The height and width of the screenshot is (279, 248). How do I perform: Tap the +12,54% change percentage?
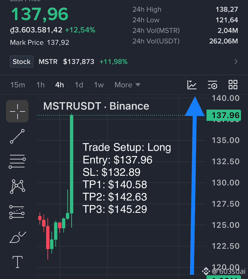(x=80, y=30)
